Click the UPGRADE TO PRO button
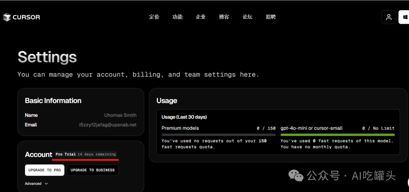409x192 pixels. (x=45, y=170)
